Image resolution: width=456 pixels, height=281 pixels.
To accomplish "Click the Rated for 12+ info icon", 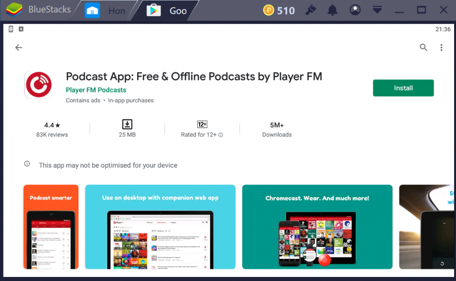I will (x=221, y=135).
